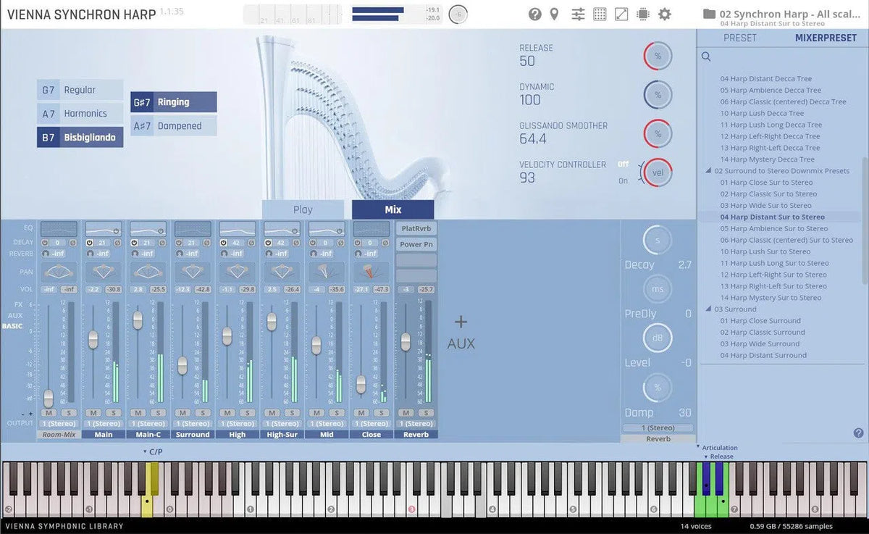Click the Glissando Smoother knob
The height and width of the screenshot is (534, 869).
(657, 133)
